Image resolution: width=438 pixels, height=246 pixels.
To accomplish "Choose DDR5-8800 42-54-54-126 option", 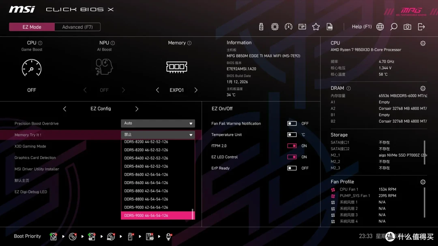I will tap(156, 191).
